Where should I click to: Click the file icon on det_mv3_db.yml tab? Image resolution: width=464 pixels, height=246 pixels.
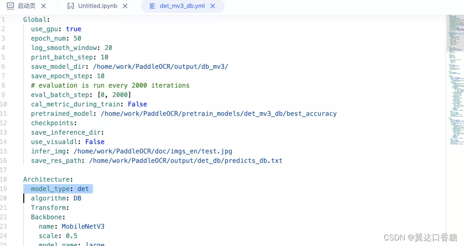point(153,6)
